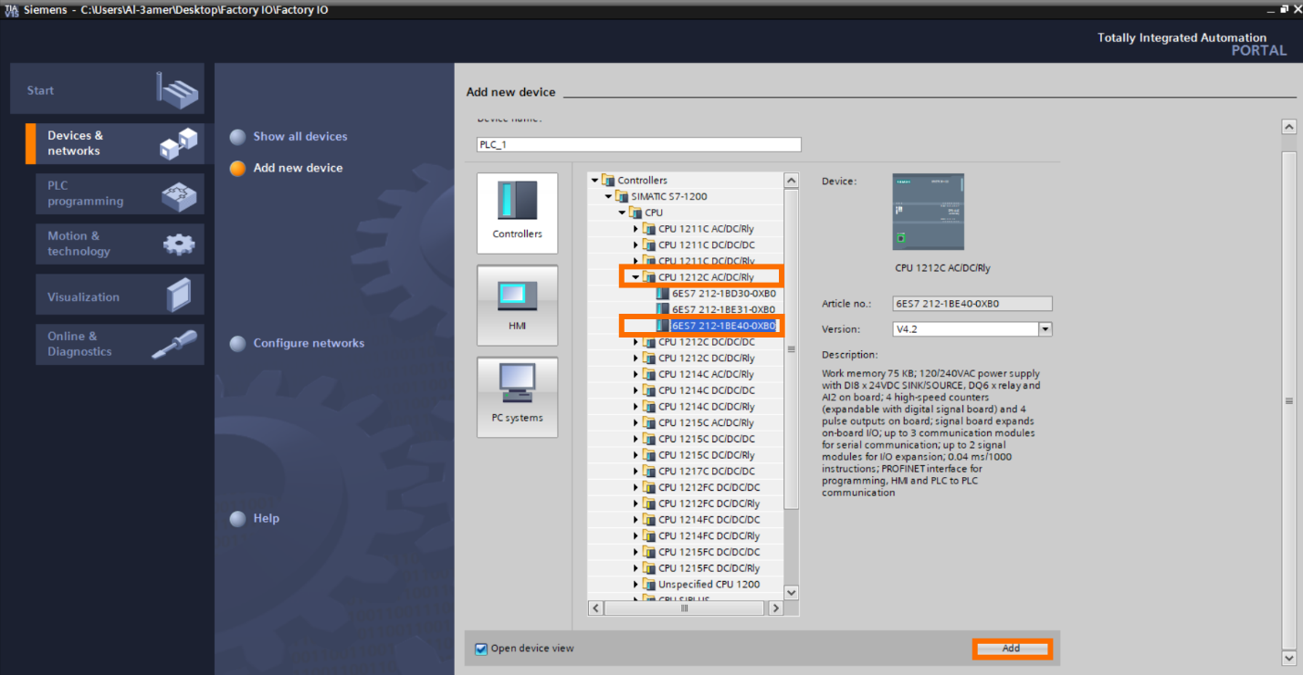Click module icon of 6ES7 212-1BD30-0XB0
The height and width of the screenshot is (675, 1303).
(663, 294)
